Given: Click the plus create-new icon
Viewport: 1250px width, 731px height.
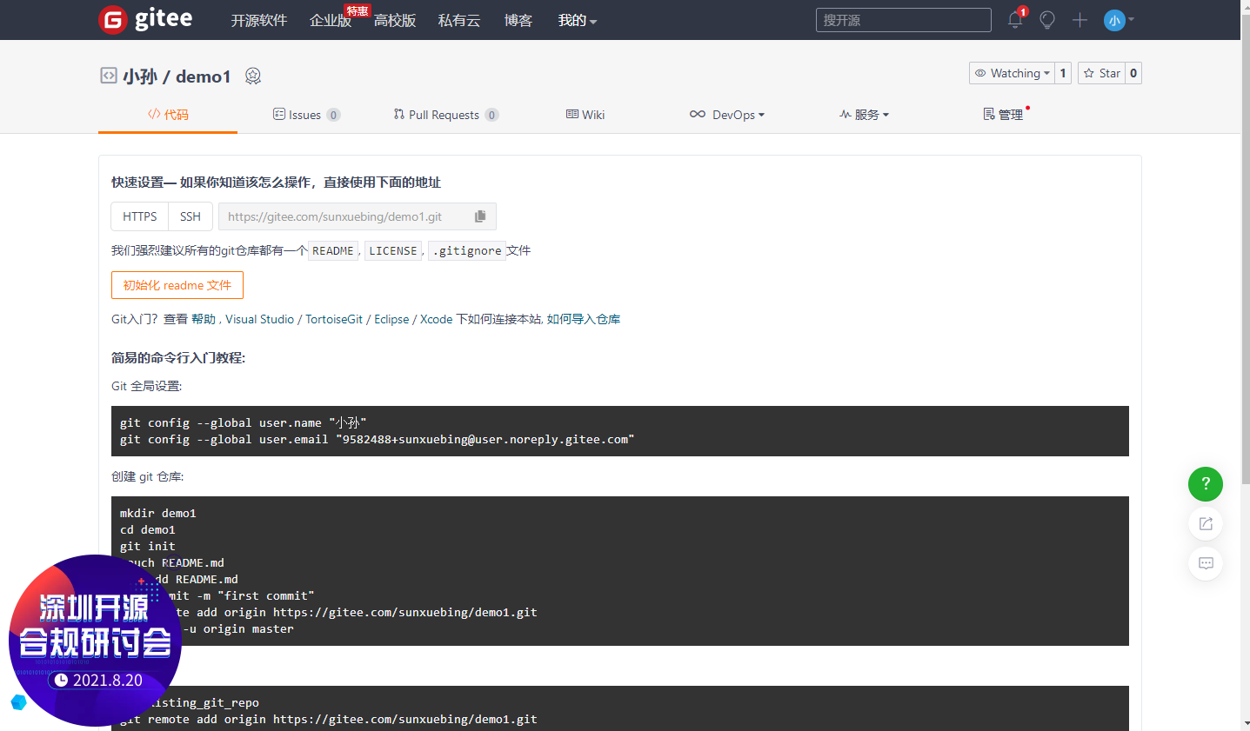Looking at the screenshot, I should (1080, 20).
